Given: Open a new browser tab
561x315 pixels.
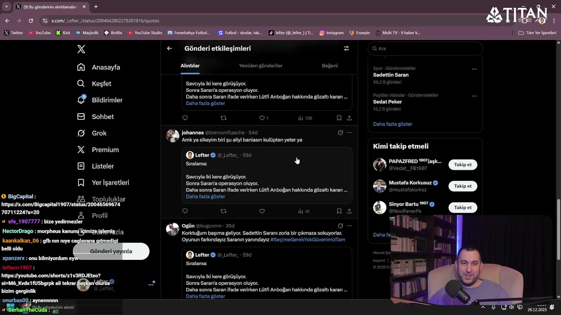Looking at the screenshot, I should [96, 7].
